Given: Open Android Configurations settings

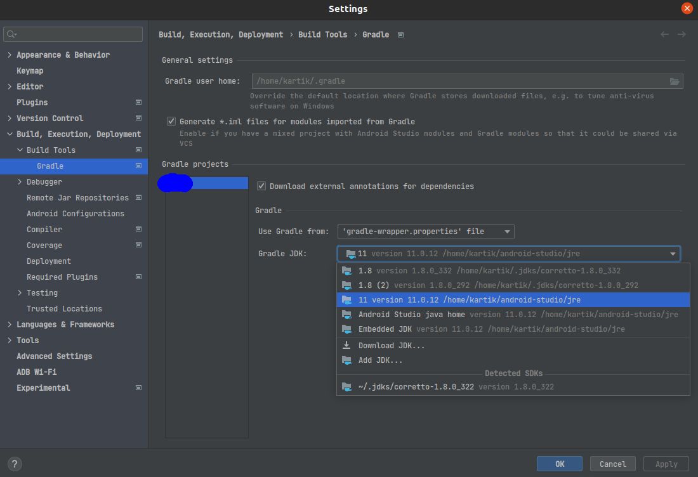Looking at the screenshot, I should pos(76,214).
